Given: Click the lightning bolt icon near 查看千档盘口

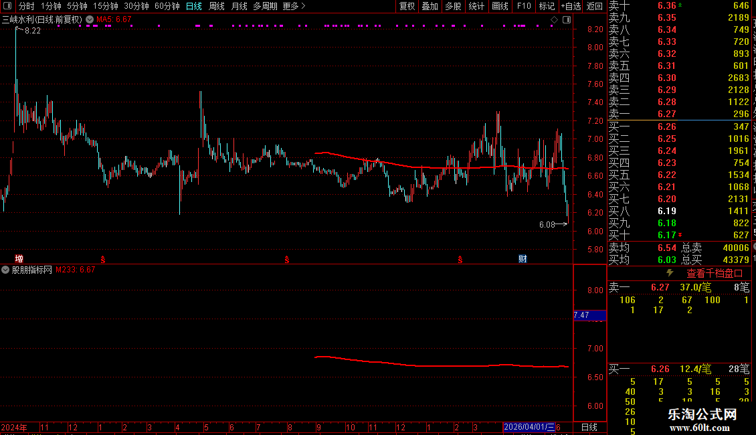Looking at the screenshot, I should pos(670,273).
